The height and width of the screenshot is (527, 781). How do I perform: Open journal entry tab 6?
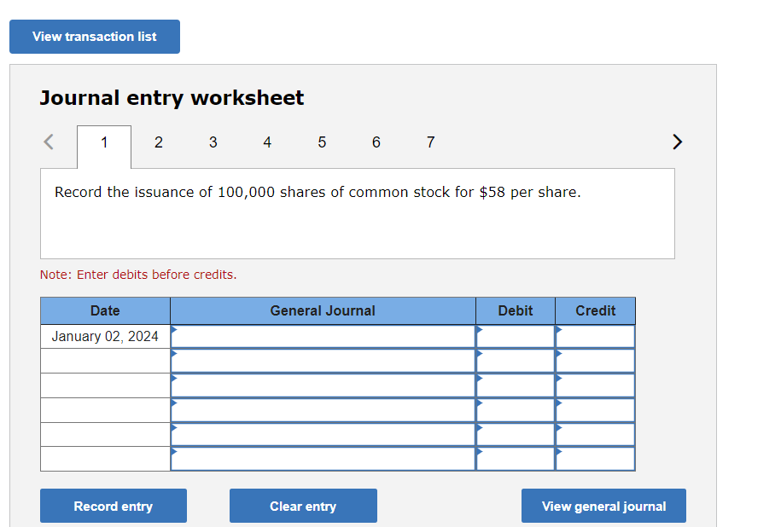pos(376,142)
